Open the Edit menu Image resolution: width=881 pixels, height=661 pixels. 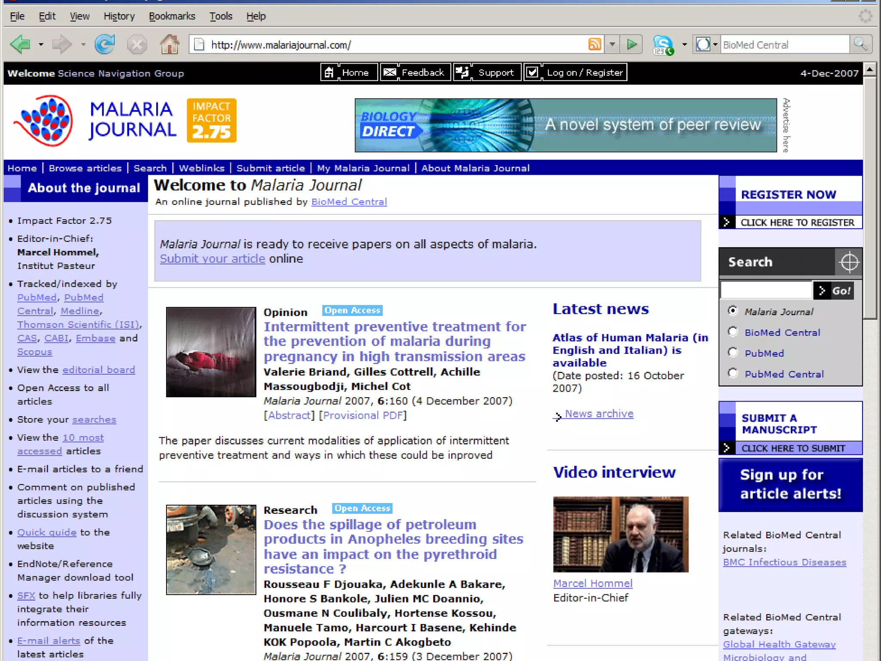pos(47,16)
